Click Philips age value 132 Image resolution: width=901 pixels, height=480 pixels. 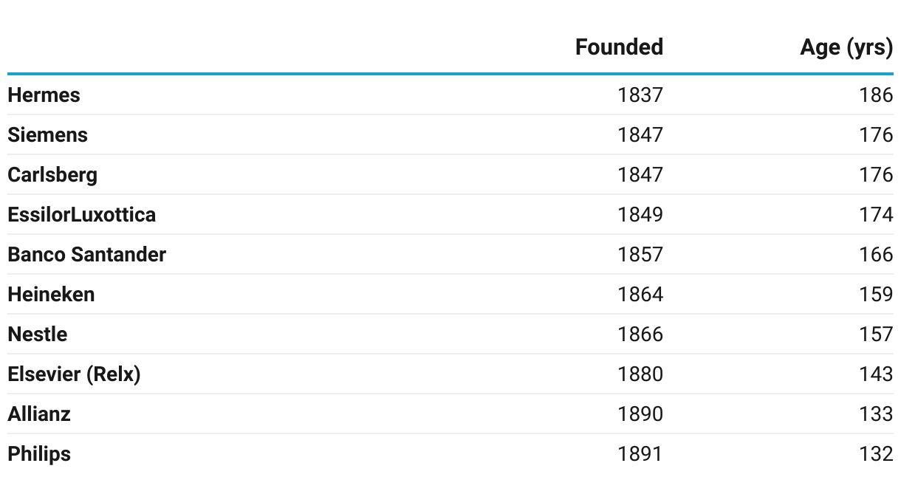876,454
